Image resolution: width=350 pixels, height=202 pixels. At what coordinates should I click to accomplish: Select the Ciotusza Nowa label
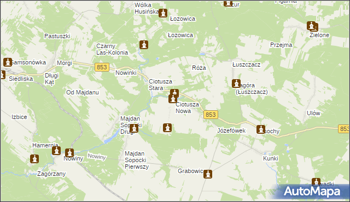[187, 108]
